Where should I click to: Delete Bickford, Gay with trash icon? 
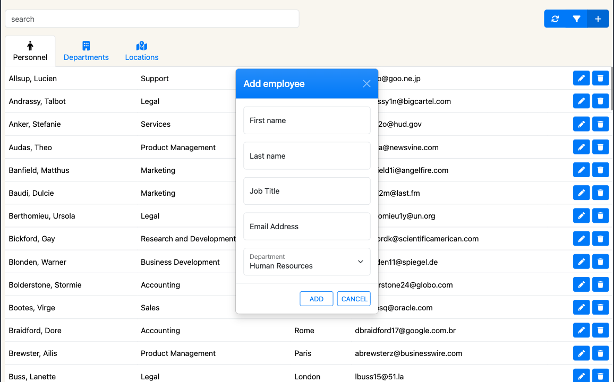tap(600, 239)
